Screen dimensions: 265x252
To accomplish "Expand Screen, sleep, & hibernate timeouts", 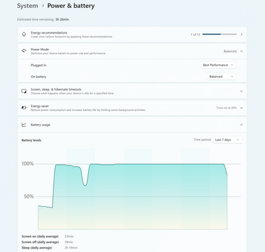I will [x=241, y=91].
